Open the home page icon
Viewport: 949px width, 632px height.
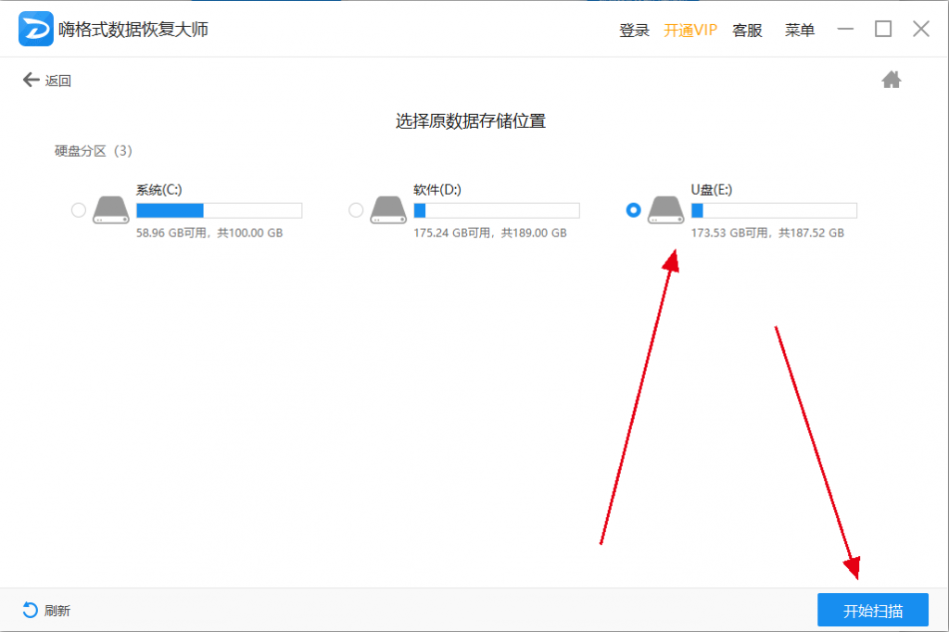pyautogui.click(x=891, y=80)
